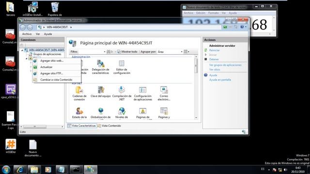Screen dimensions: 310x174
Task: Click the Filtro input field
Action: pyautogui.click(x=91, y=52)
